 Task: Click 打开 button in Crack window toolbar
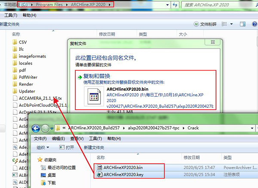coord(67,147)
